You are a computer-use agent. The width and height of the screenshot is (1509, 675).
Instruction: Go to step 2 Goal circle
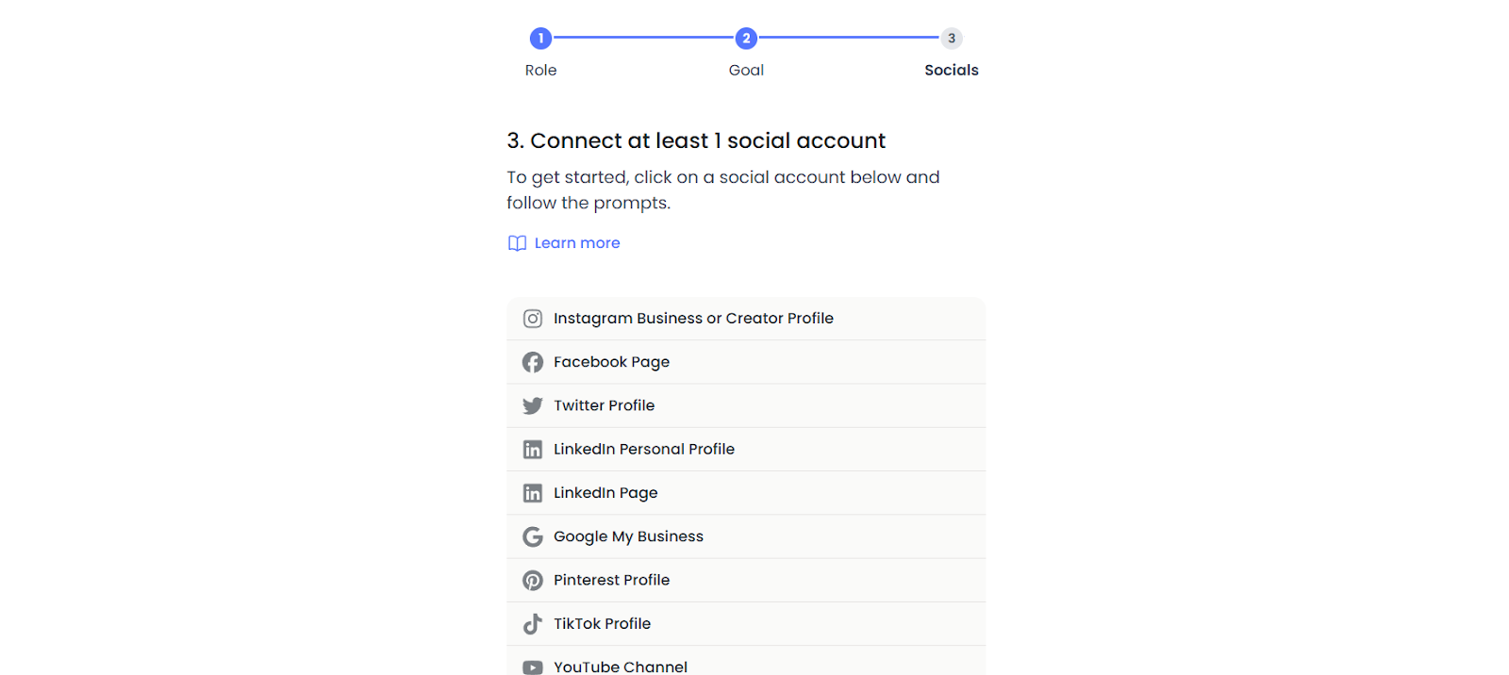[x=746, y=39]
